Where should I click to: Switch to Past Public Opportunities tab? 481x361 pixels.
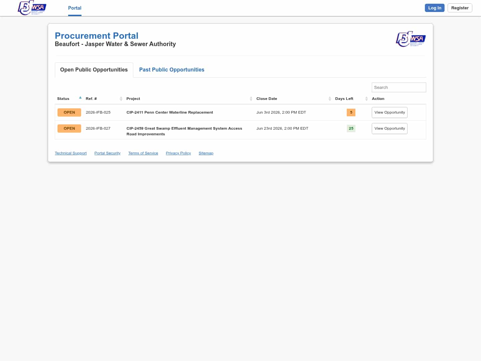click(x=172, y=70)
